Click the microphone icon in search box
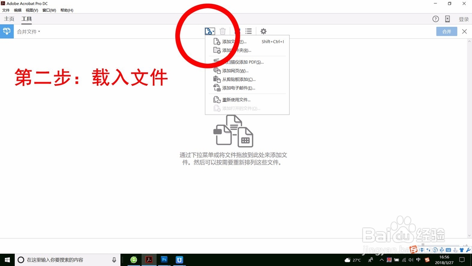The image size is (472, 266). (x=114, y=260)
